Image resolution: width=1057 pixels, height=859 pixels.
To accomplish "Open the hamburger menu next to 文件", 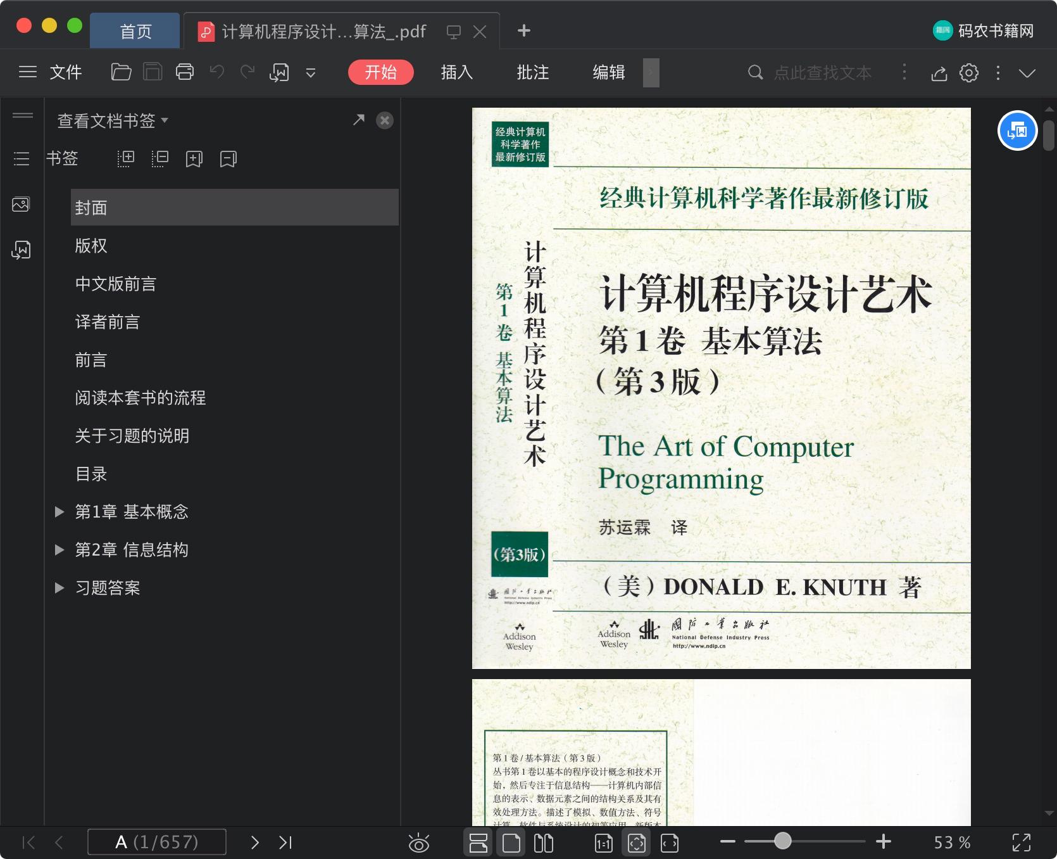I will coord(28,72).
